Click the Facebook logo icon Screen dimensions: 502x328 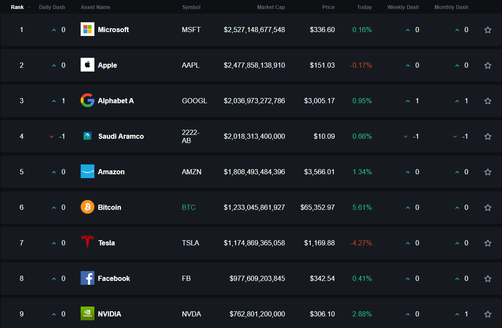pyautogui.click(x=87, y=278)
